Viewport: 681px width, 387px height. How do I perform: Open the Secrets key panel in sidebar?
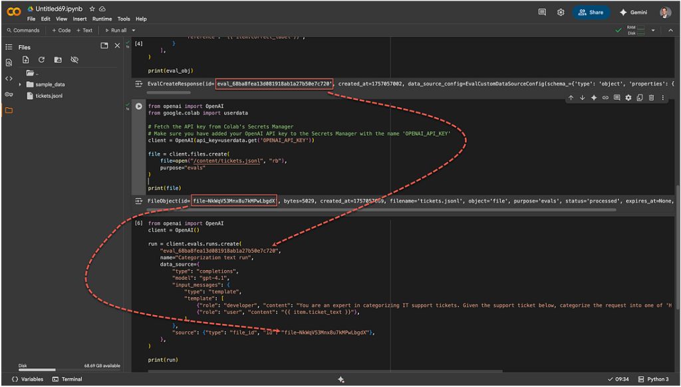pos(9,94)
